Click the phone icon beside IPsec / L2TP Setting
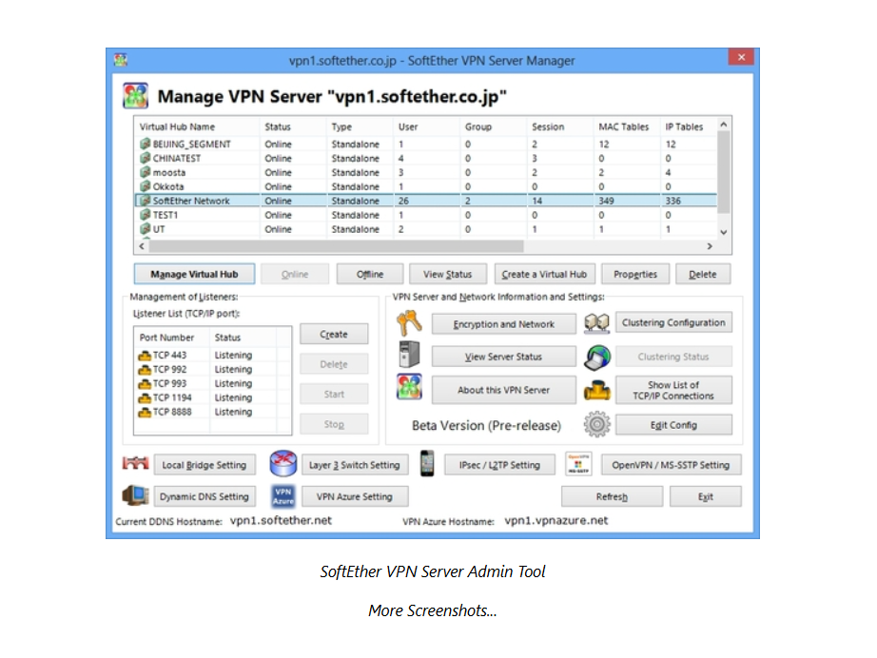 (427, 463)
